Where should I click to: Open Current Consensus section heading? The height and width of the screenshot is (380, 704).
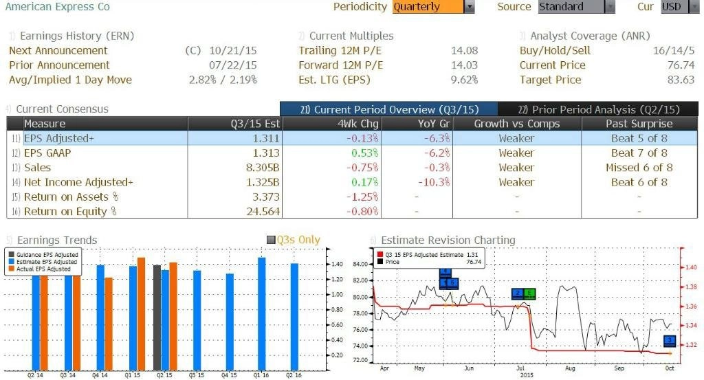[x=62, y=109]
